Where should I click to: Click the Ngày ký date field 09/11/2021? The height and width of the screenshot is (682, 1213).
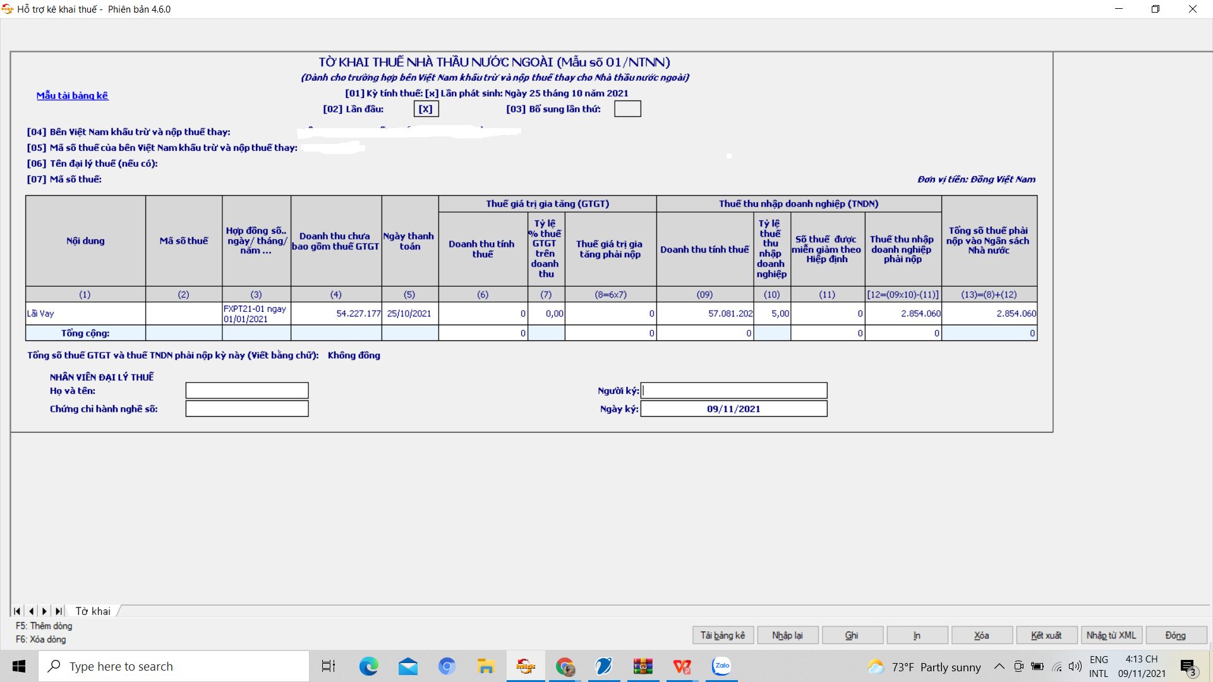click(x=734, y=409)
